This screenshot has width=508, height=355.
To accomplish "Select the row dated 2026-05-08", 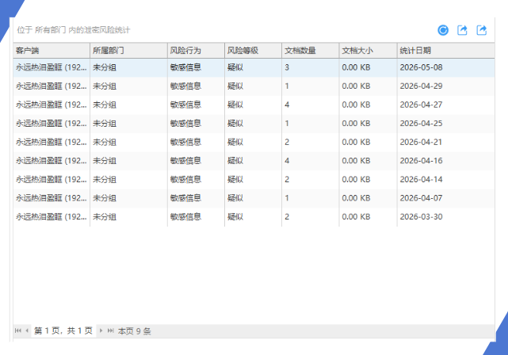I will click(x=254, y=67).
